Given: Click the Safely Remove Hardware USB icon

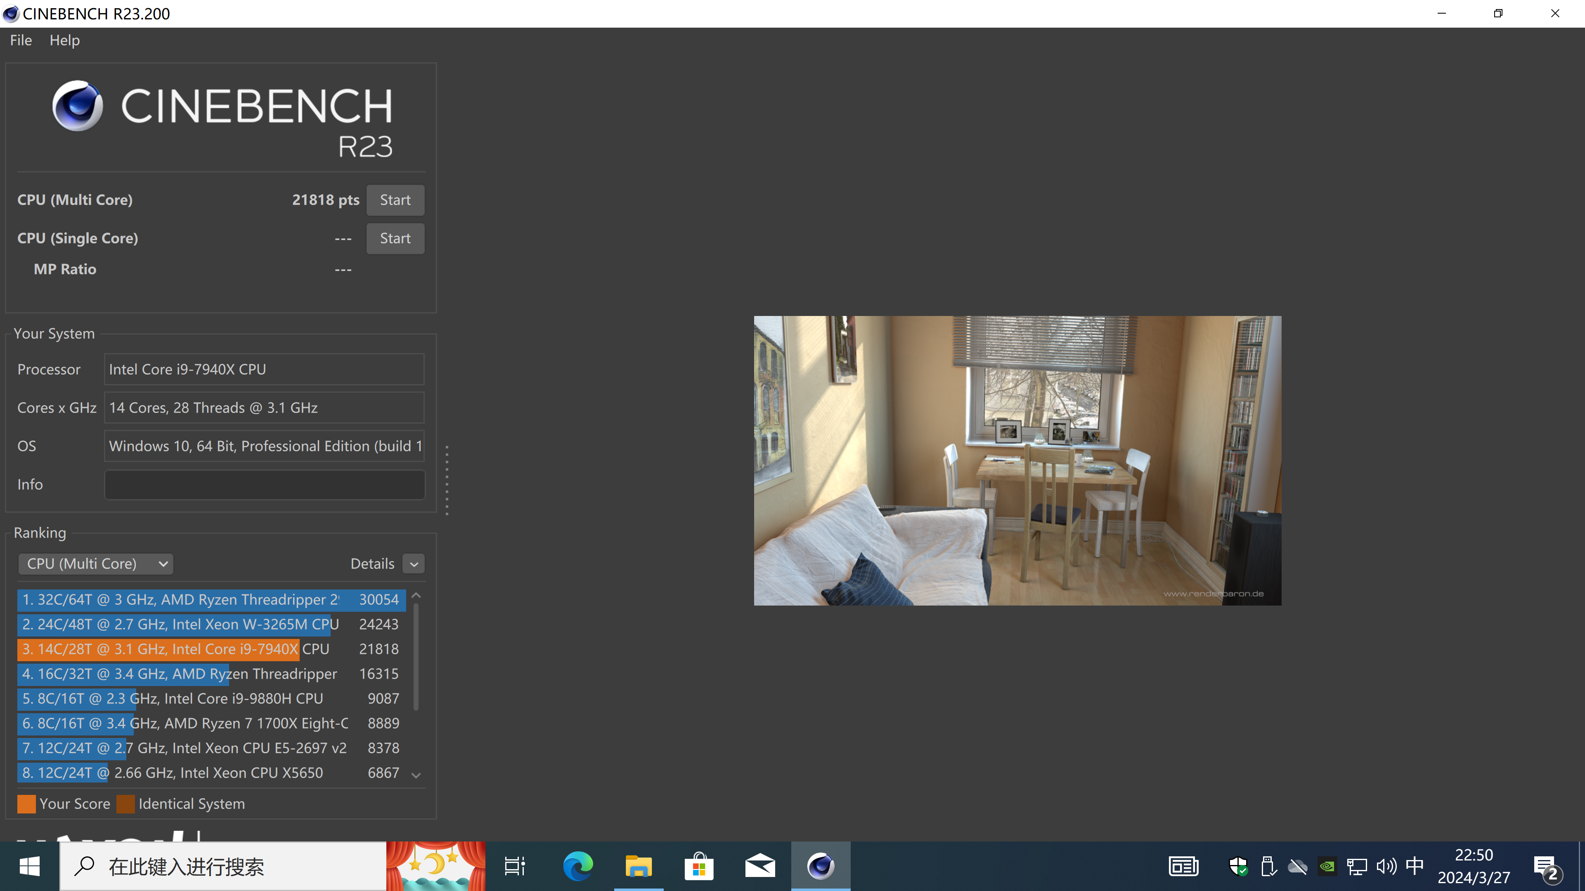Looking at the screenshot, I should pyautogui.click(x=1268, y=866).
